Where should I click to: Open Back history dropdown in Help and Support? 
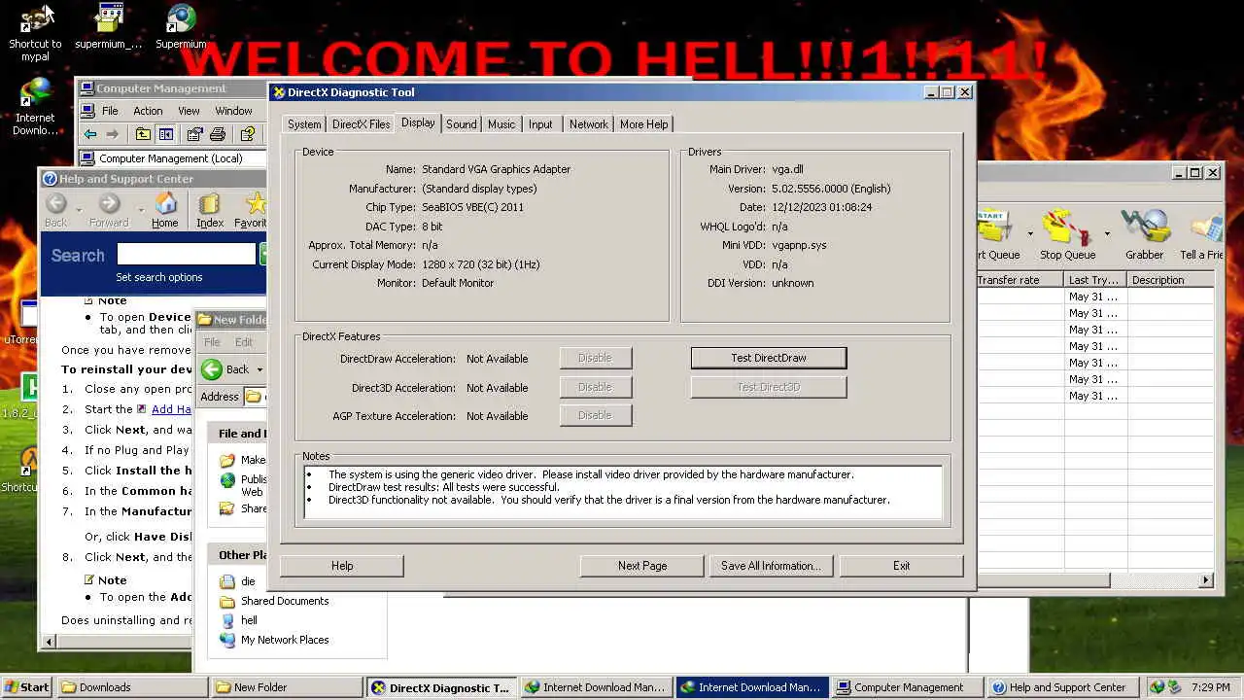tap(77, 209)
